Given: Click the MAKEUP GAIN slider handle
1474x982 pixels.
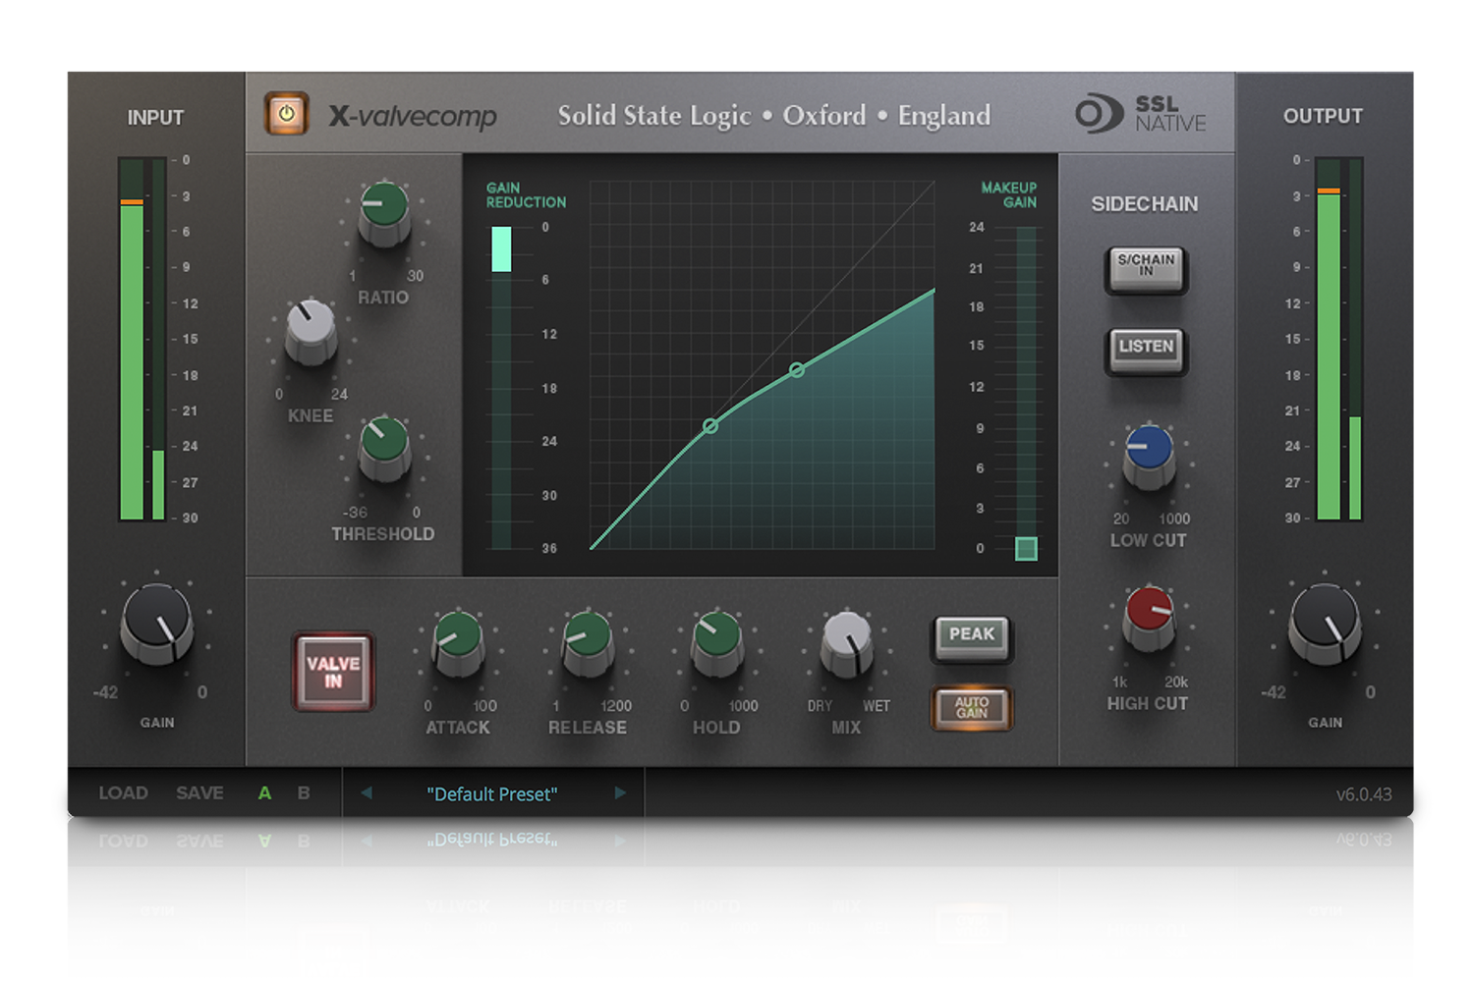Looking at the screenshot, I should pyautogui.click(x=1025, y=551).
